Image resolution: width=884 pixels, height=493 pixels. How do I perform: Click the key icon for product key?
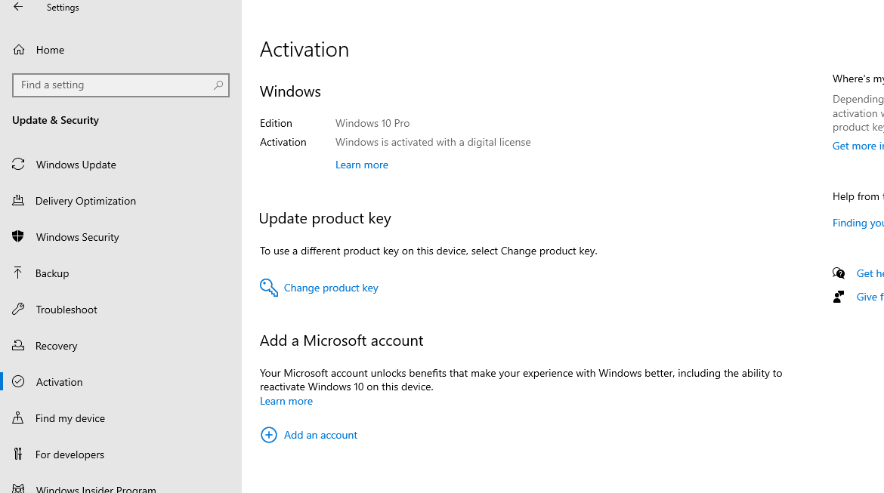point(269,288)
